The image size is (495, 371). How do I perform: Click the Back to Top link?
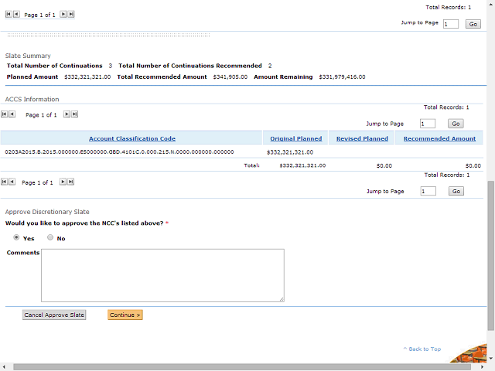point(422,349)
